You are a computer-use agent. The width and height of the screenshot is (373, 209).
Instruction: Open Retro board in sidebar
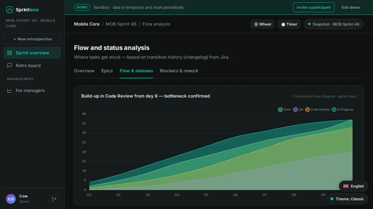pos(32,66)
